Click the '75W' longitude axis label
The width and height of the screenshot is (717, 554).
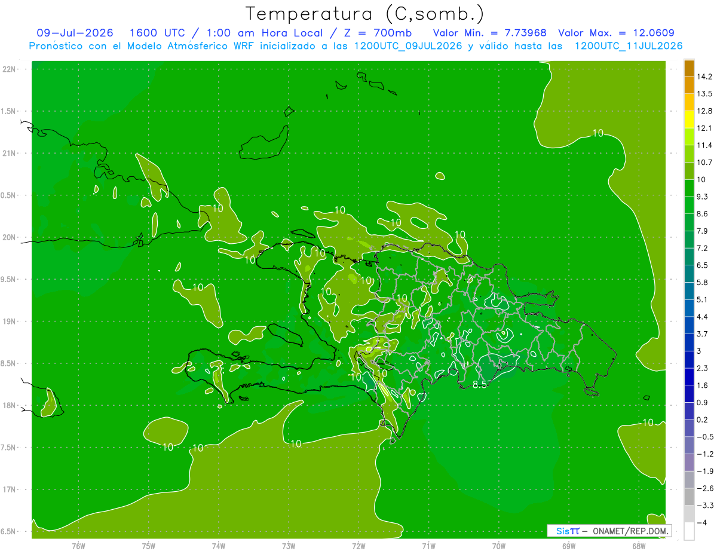(x=149, y=546)
